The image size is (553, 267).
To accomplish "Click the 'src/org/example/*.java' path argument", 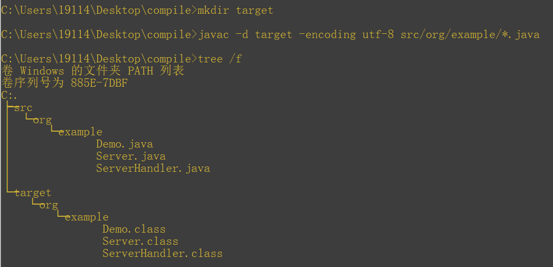I will click(x=470, y=34).
